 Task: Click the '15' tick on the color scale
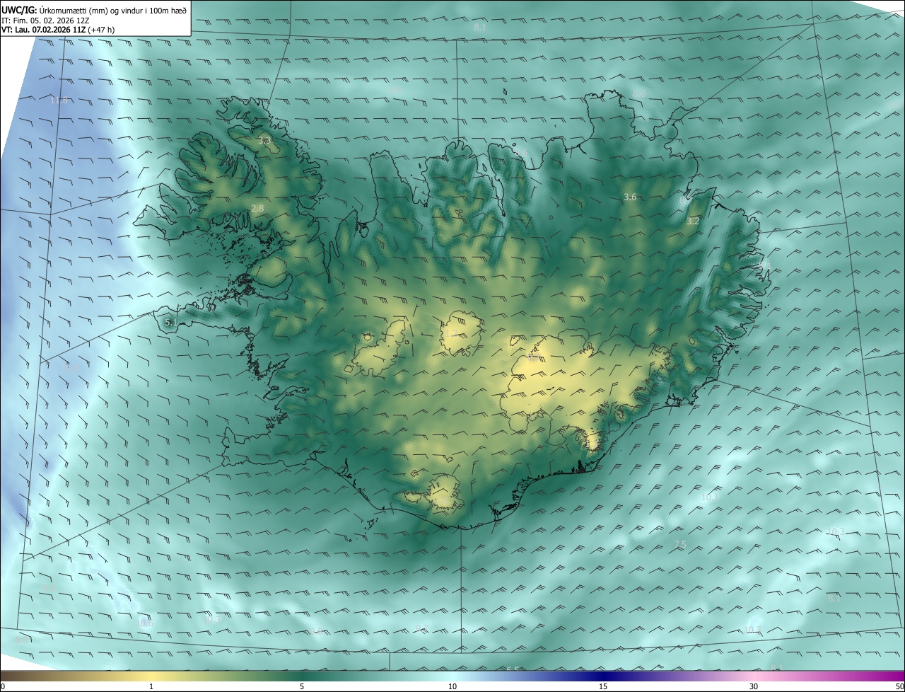603,687
